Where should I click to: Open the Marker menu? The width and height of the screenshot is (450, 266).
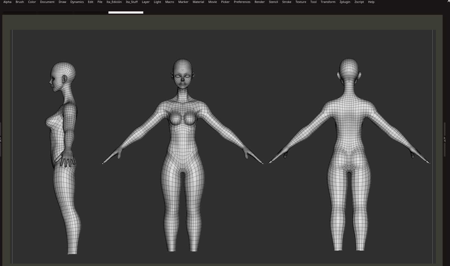point(183,2)
